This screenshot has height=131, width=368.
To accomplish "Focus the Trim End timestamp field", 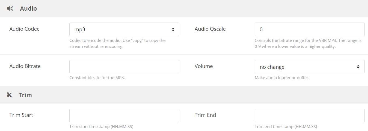I will click(x=310, y=116).
